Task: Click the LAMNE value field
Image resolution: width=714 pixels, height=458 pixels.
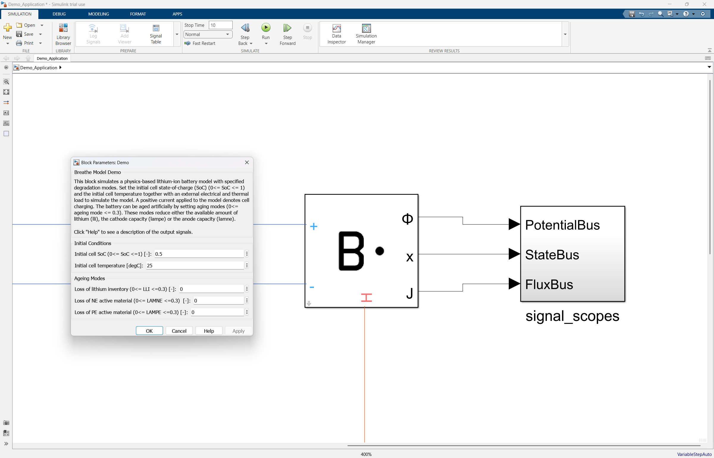Action: [x=219, y=300]
